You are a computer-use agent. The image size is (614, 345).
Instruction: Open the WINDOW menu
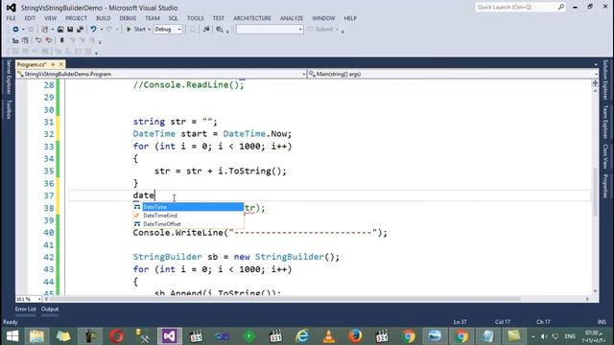[323, 18]
